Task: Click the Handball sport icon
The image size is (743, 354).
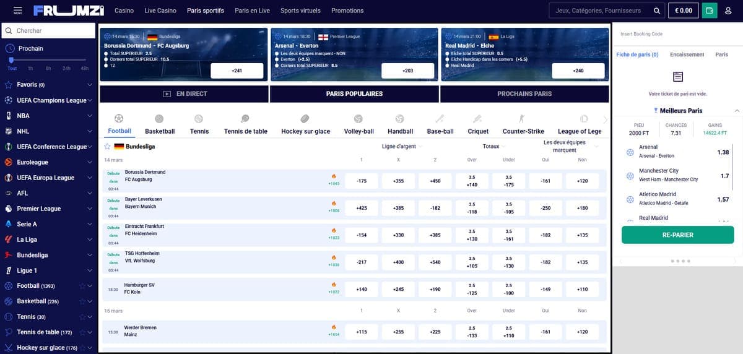Action: (399, 118)
